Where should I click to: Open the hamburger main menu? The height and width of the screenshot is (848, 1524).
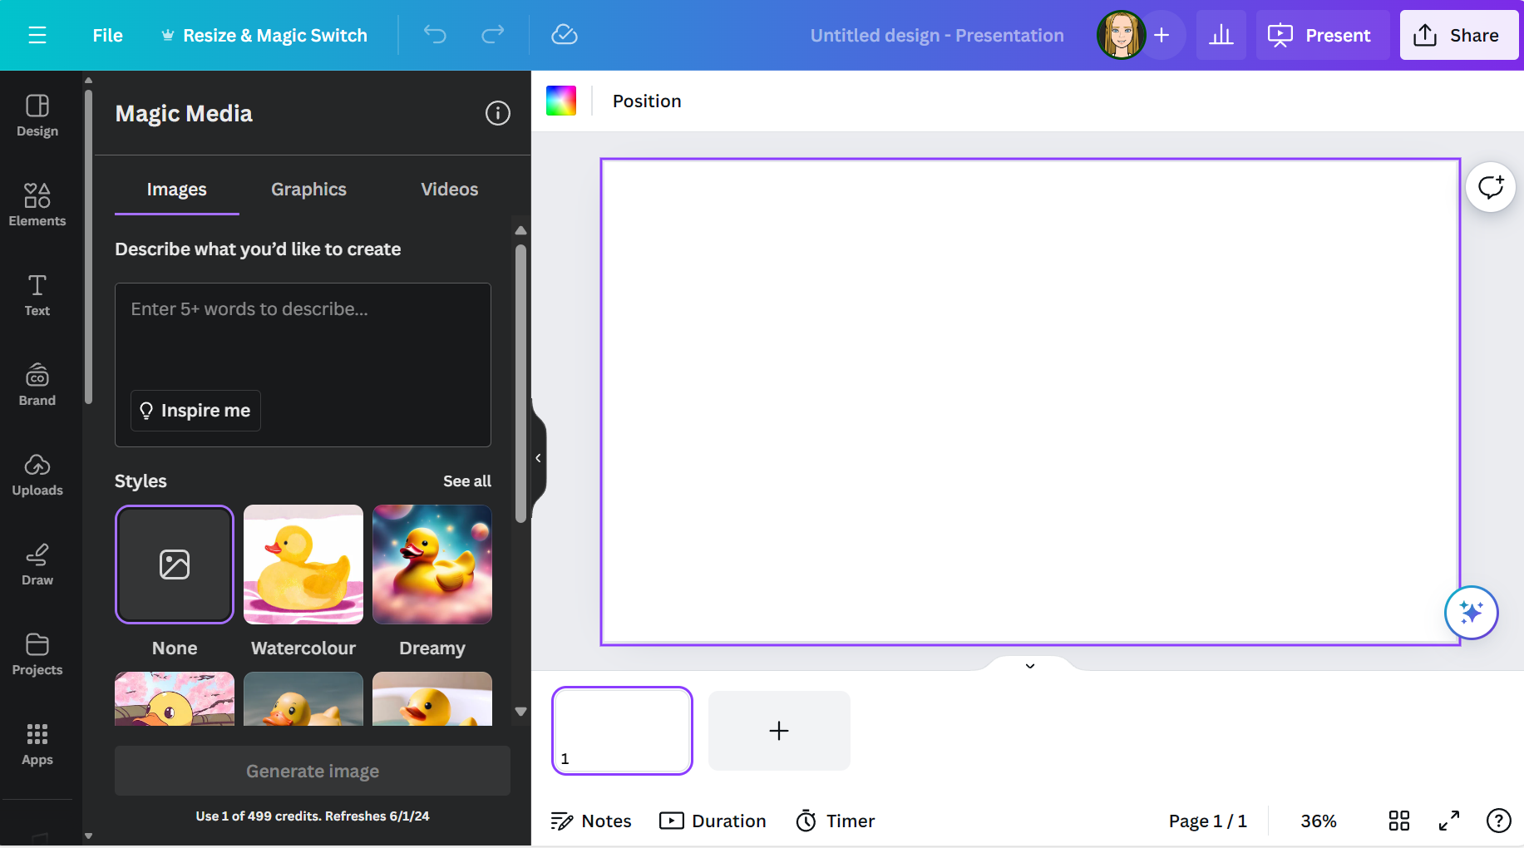point(37,35)
